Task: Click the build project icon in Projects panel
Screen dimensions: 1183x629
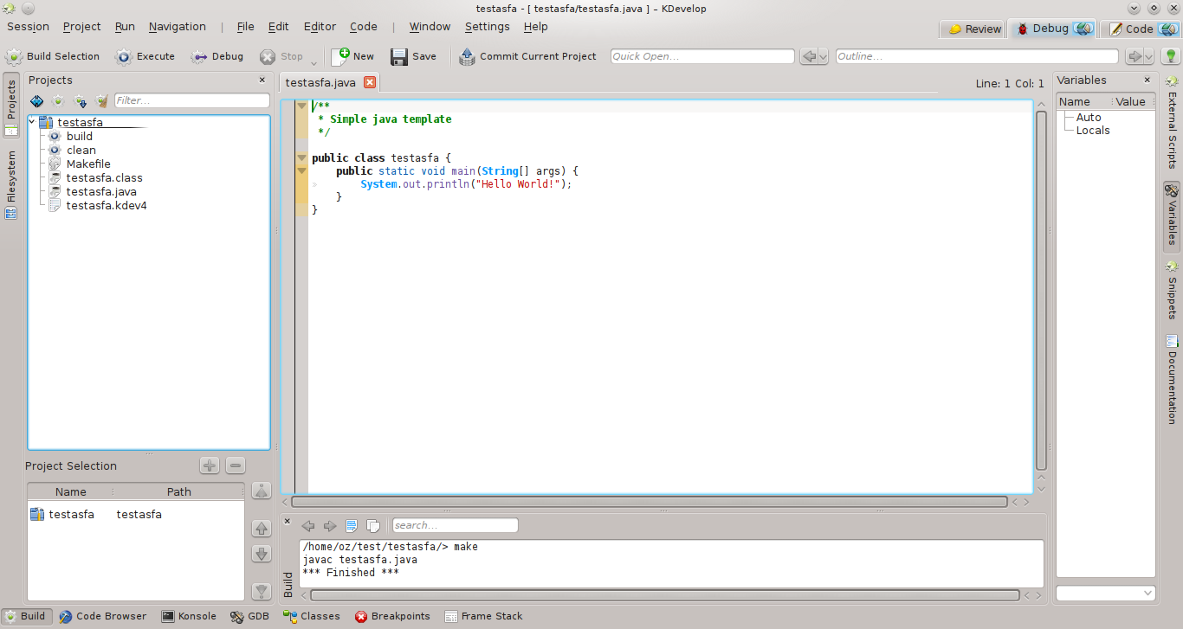Action: tap(58, 101)
